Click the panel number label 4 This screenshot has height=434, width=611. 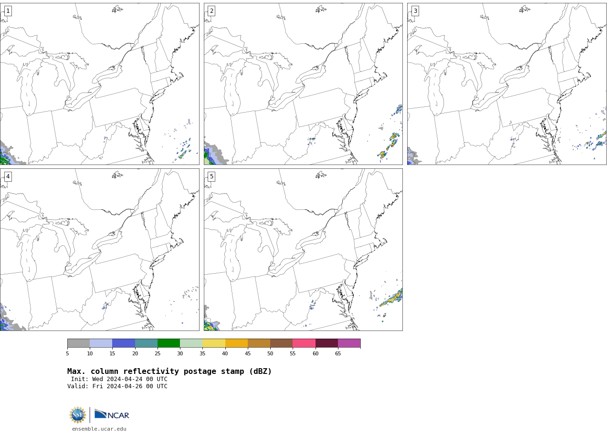point(8,176)
